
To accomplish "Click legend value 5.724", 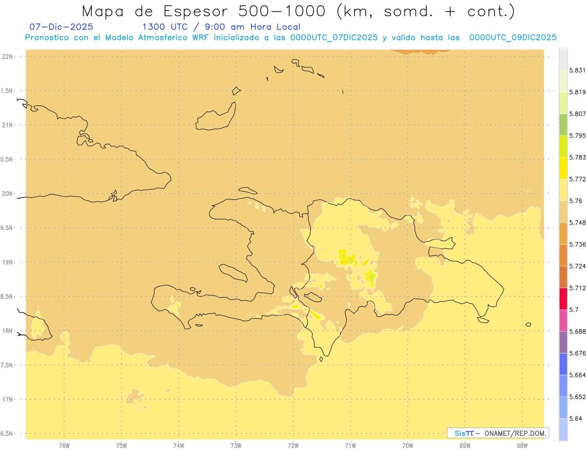I will 577,266.
